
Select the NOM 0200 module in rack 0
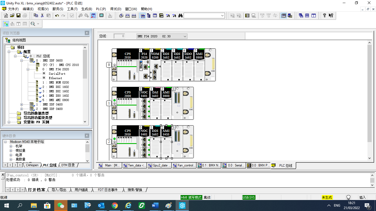155,65
